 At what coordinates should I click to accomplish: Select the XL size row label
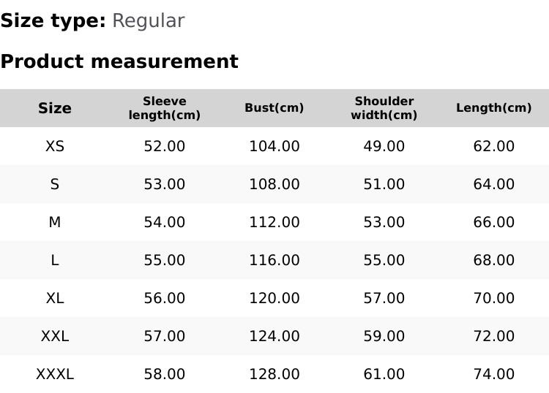(x=55, y=298)
